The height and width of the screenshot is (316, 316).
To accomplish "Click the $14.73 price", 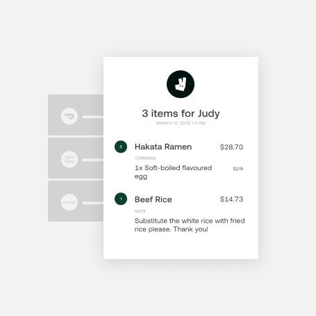I will 231,199.
